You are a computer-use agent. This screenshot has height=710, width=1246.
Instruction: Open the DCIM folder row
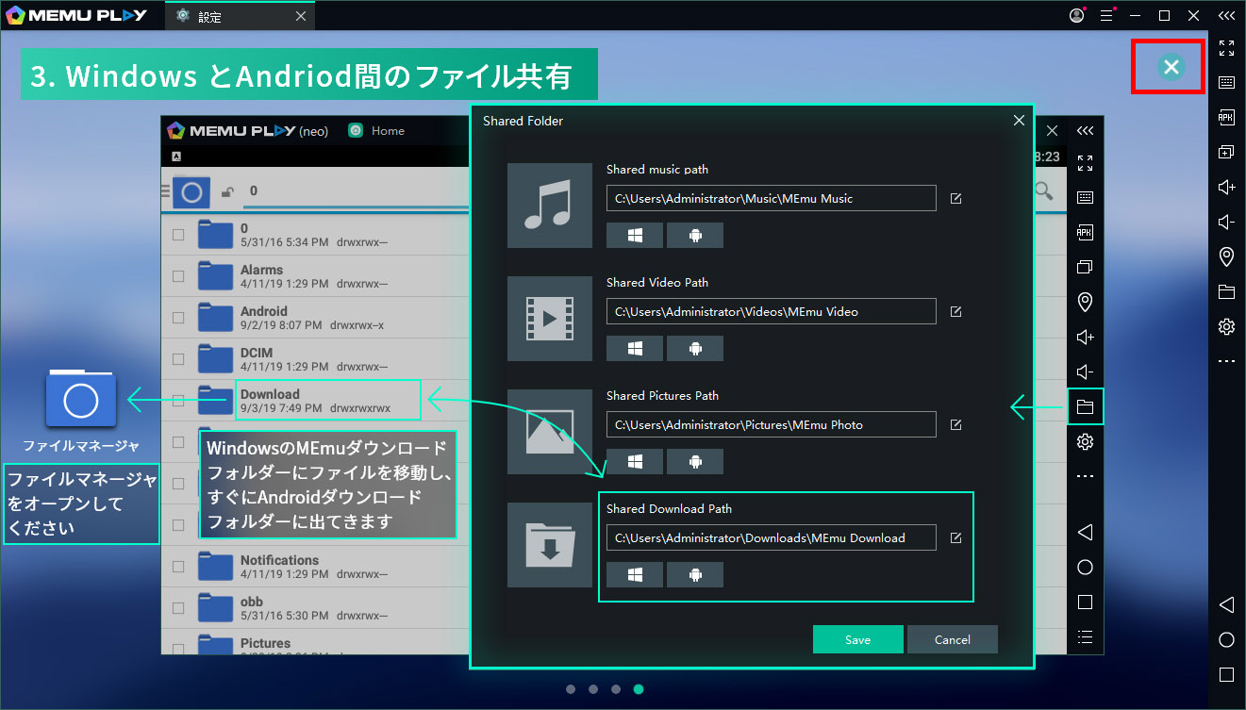315,359
